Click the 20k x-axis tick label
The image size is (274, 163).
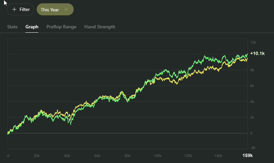pos(37,156)
